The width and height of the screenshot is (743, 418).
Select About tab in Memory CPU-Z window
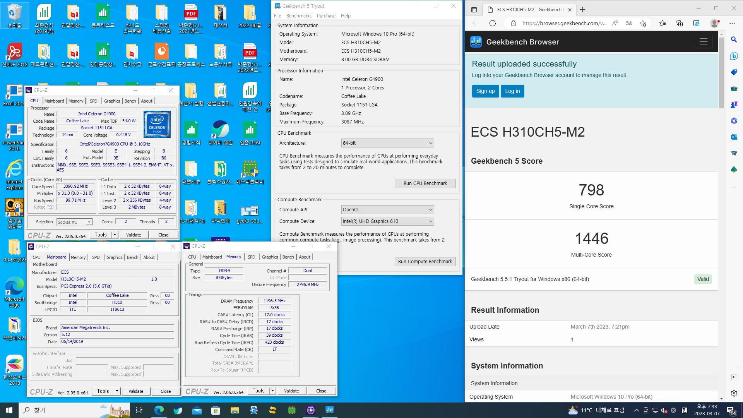point(305,257)
